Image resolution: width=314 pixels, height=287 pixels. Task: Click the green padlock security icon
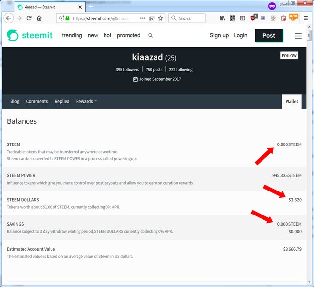[x=68, y=18]
